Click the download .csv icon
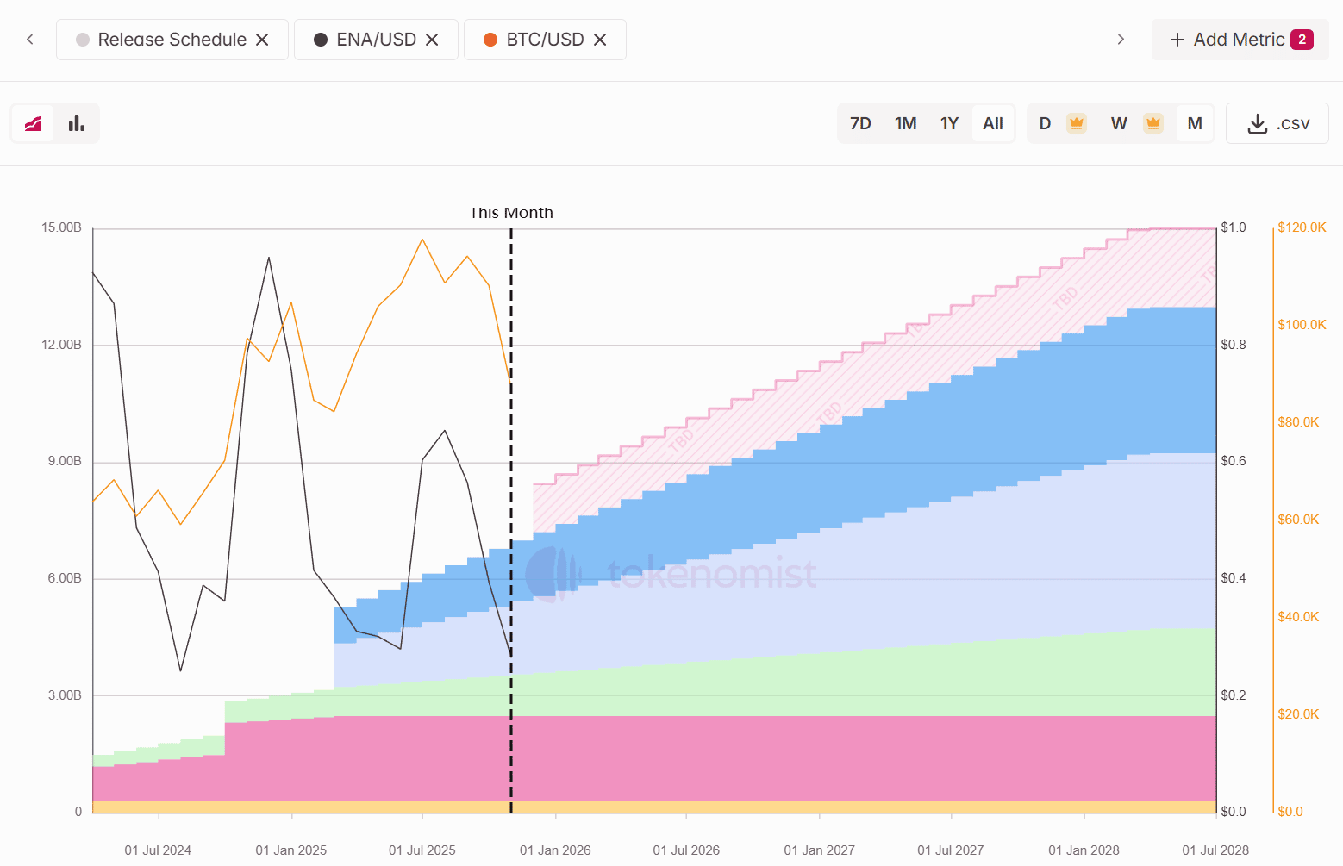Viewport: 1343px width, 866px height. pyautogui.click(x=1258, y=124)
